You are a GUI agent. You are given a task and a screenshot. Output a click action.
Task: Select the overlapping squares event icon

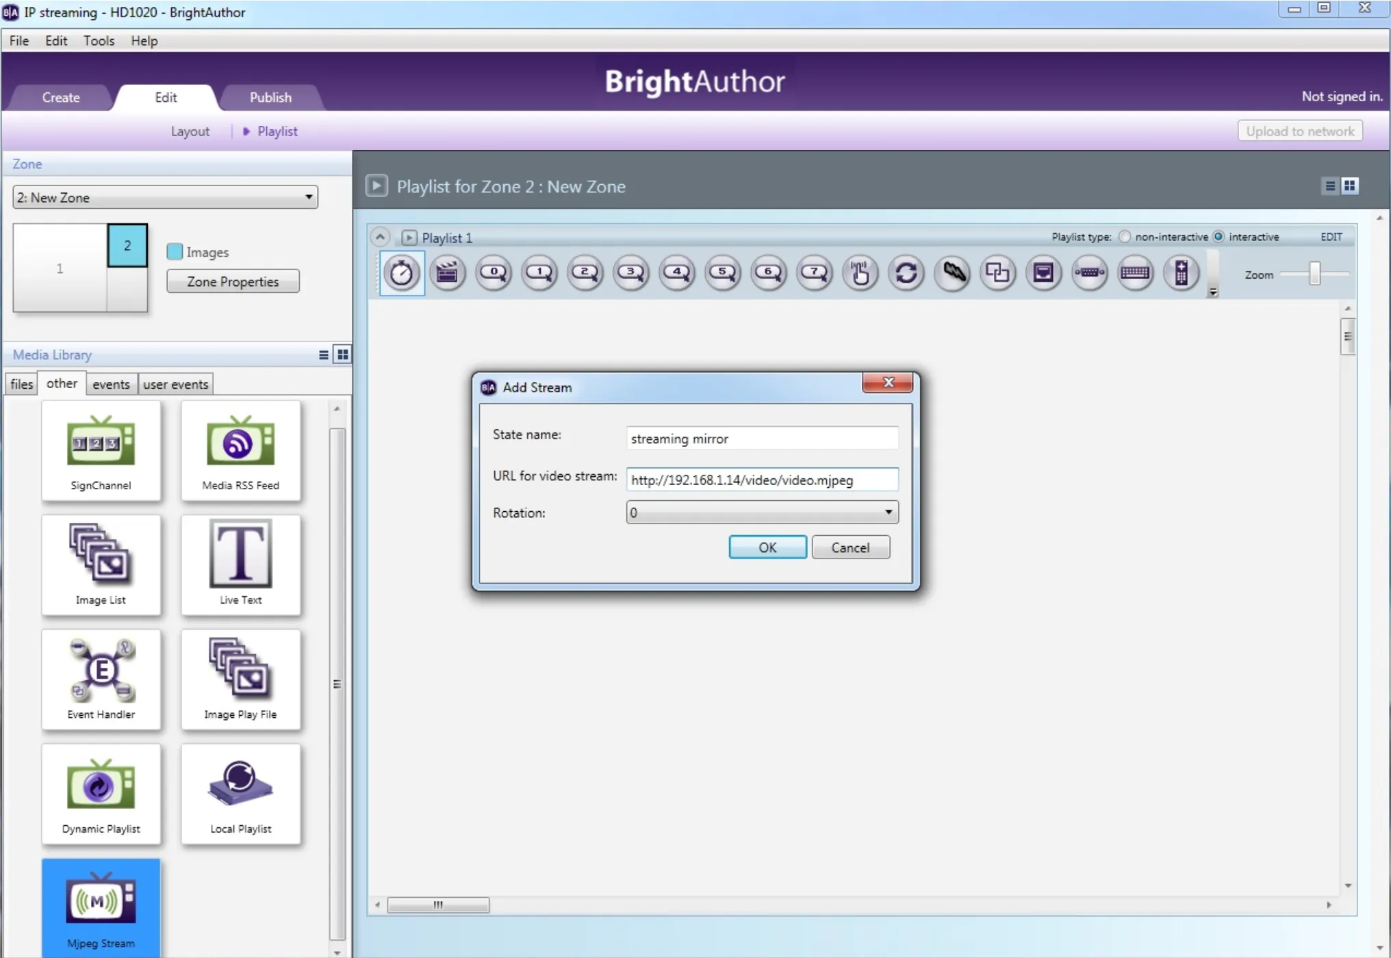[998, 273]
